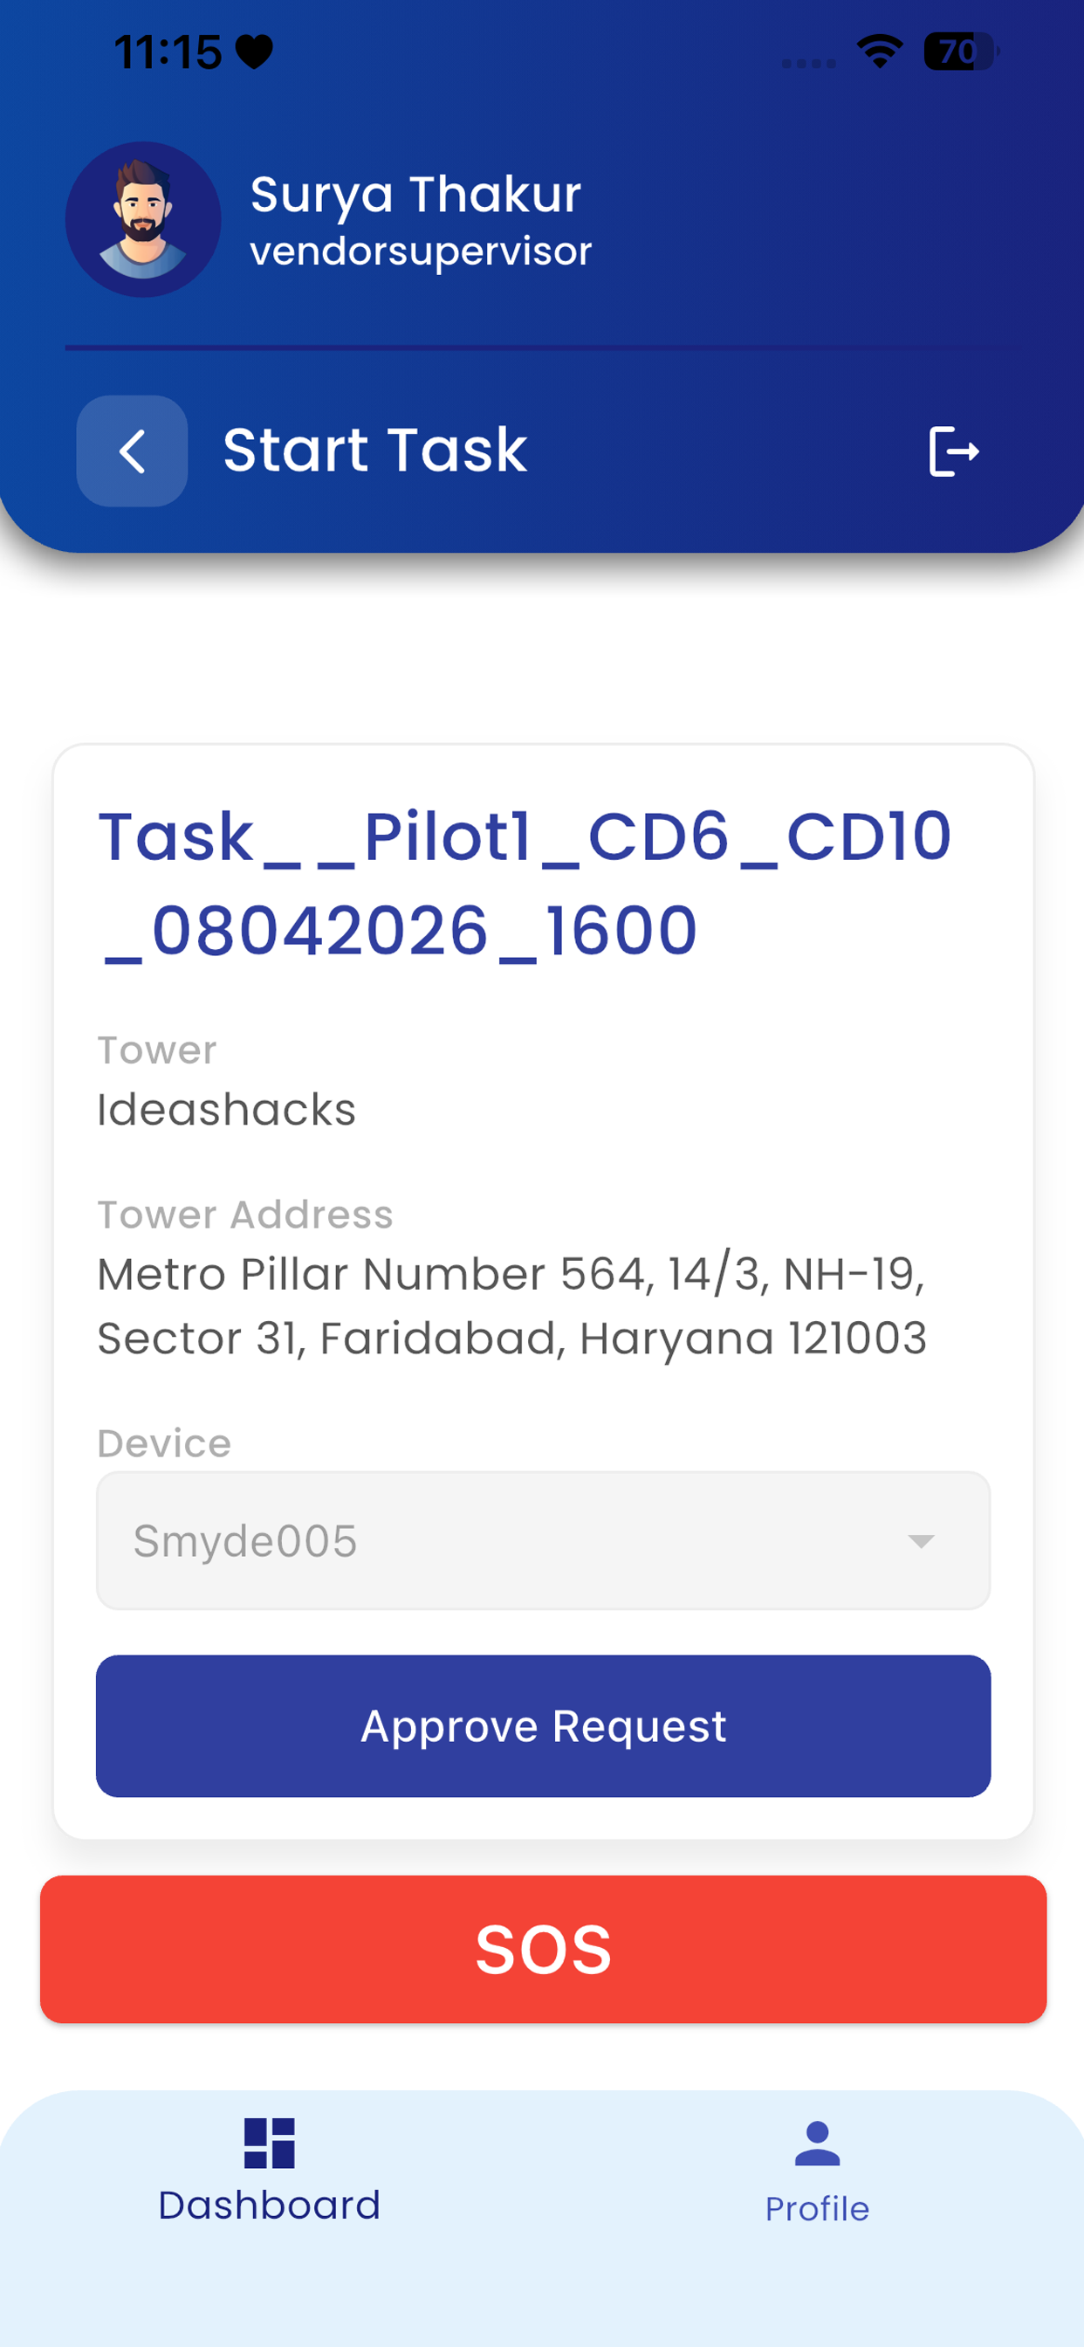
Task: Go back using the chevron arrow button
Action: pos(132,451)
